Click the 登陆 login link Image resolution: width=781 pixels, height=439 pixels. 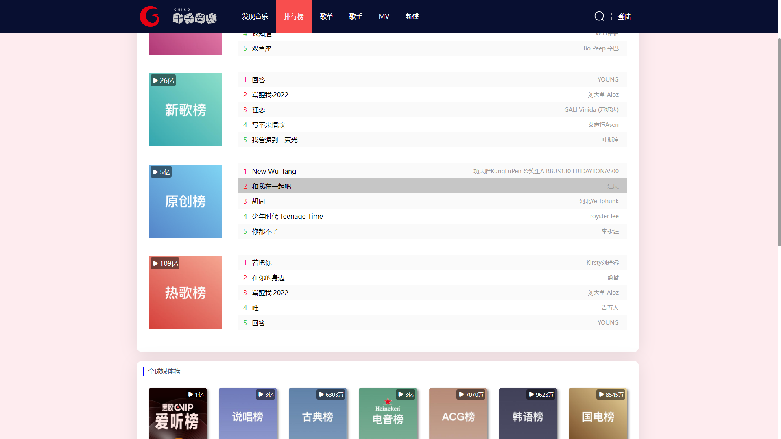[624, 16]
